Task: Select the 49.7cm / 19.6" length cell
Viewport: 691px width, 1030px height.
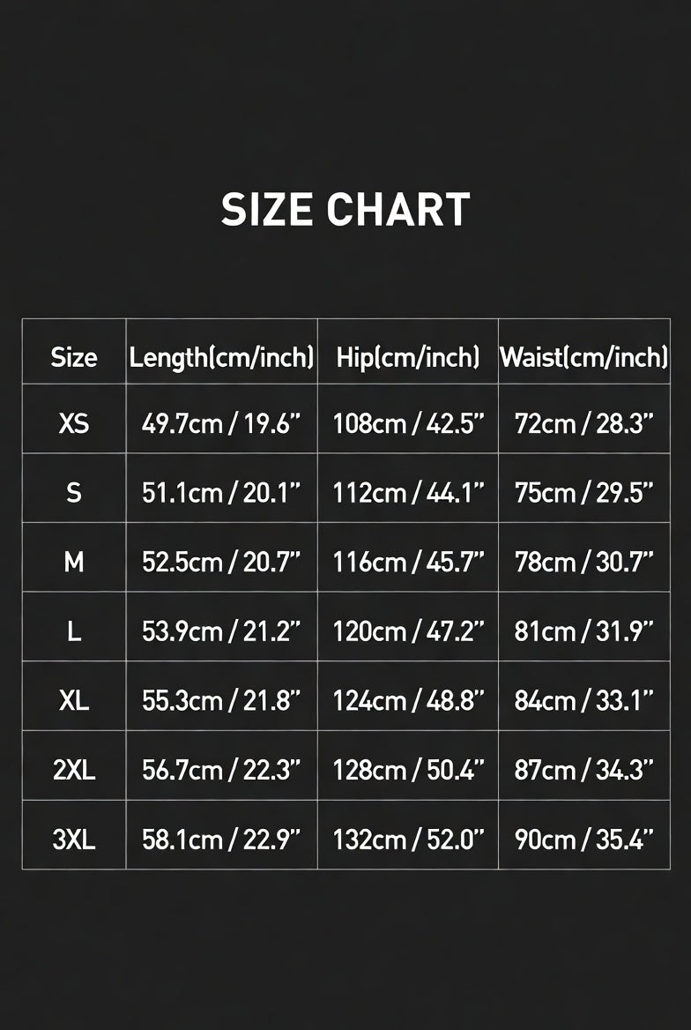Action: tap(221, 424)
